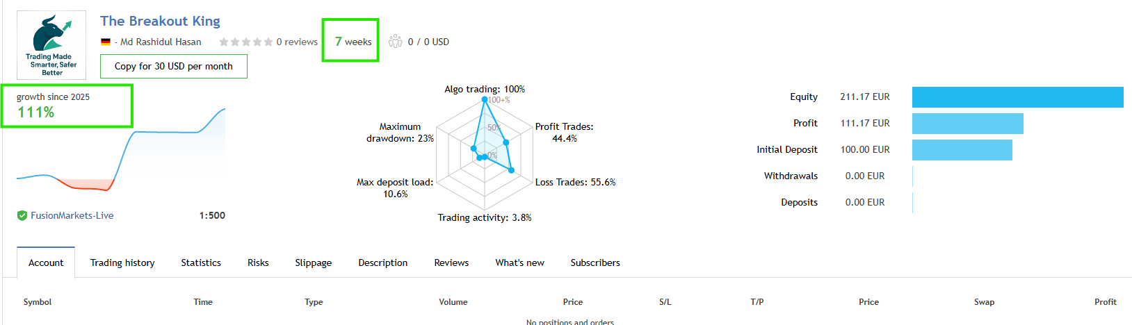Show the Description tab
Image resolution: width=1132 pixels, height=325 pixels.
pos(383,262)
